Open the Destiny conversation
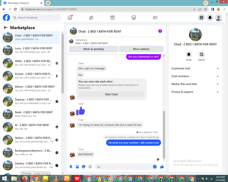The image size is (228, 182). [x=31, y=166]
